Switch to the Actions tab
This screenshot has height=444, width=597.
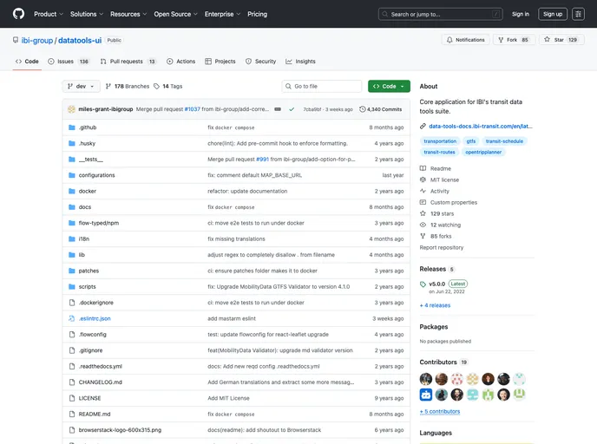point(180,62)
